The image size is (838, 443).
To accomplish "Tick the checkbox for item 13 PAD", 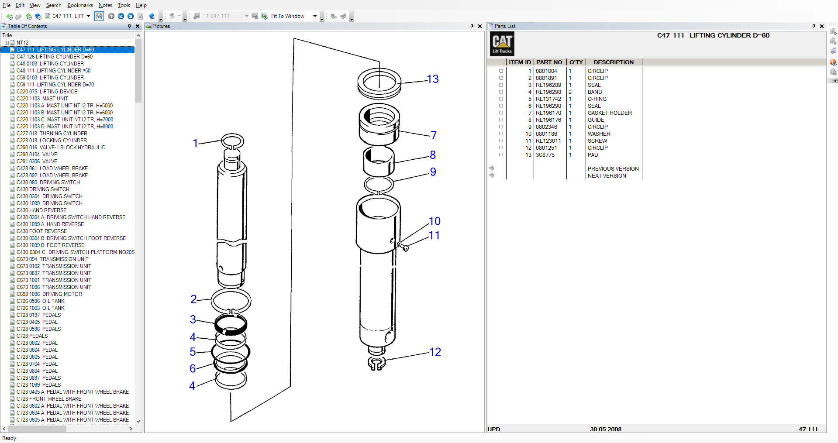I will coord(501,155).
